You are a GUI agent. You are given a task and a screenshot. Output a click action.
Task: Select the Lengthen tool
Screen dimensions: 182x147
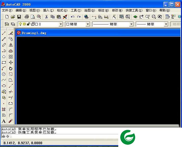(11, 86)
